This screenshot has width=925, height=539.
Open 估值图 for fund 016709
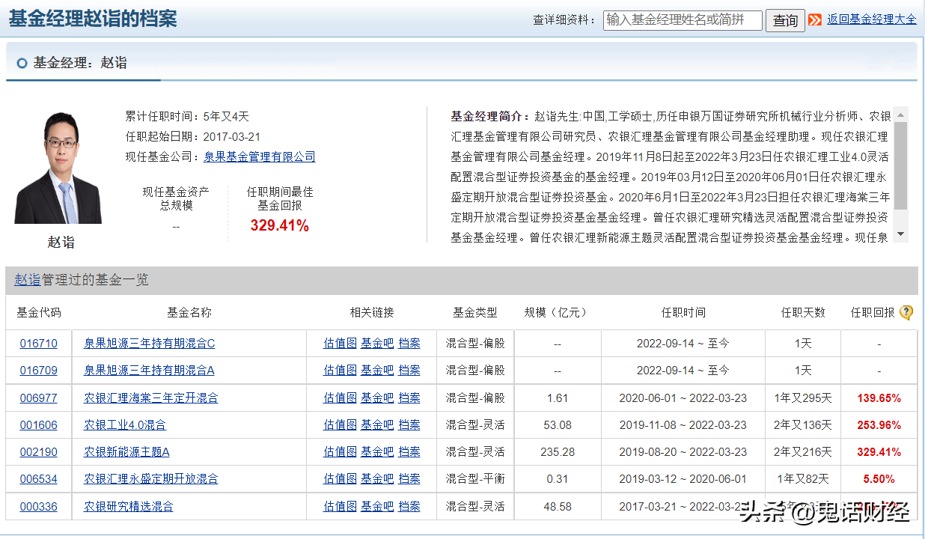[x=340, y=371]
